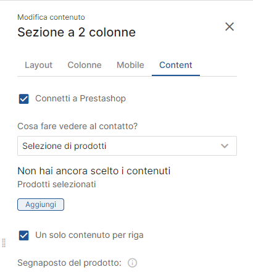This screenshot has width=253, height=275.
Task: Click the active Content tab
Action: click(x=176, y=65)
